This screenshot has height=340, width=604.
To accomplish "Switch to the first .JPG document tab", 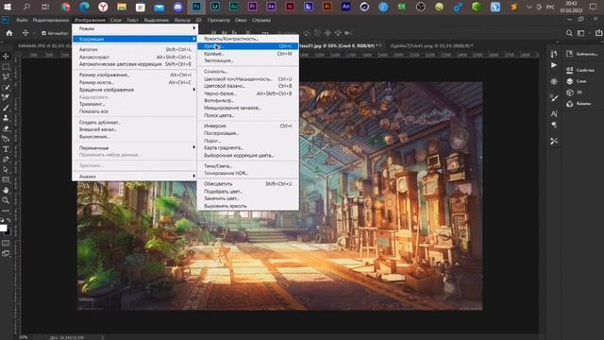I will (44, 45).
